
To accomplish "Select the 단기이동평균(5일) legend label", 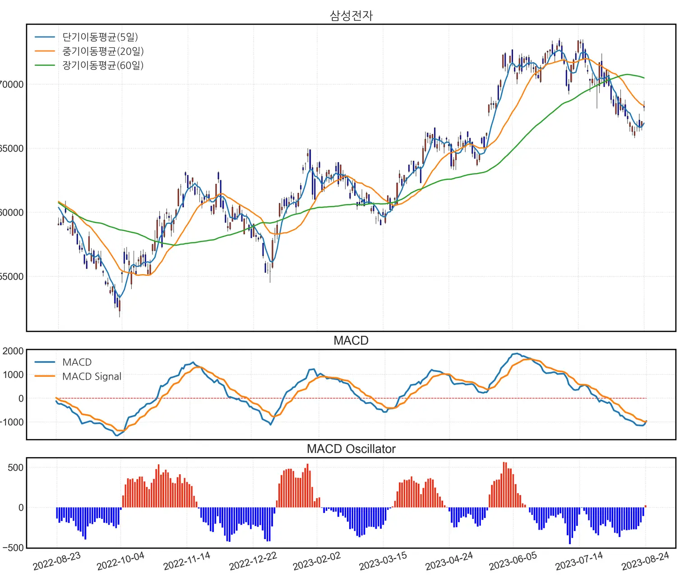I will pos(100,37).
